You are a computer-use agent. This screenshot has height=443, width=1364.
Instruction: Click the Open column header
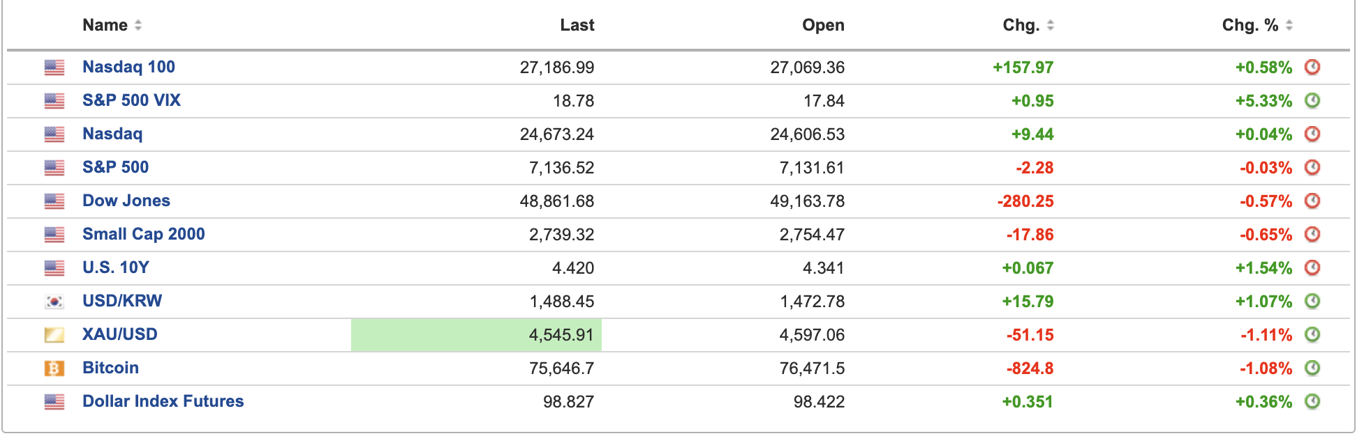(x=823, y=25)
